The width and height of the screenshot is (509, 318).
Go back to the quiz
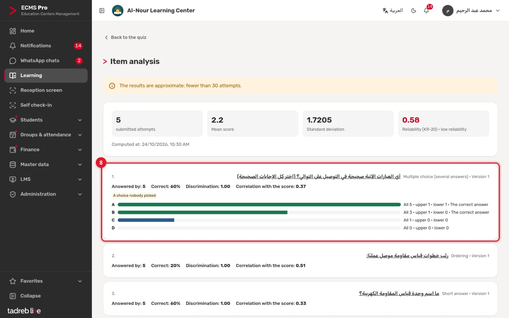125,37
